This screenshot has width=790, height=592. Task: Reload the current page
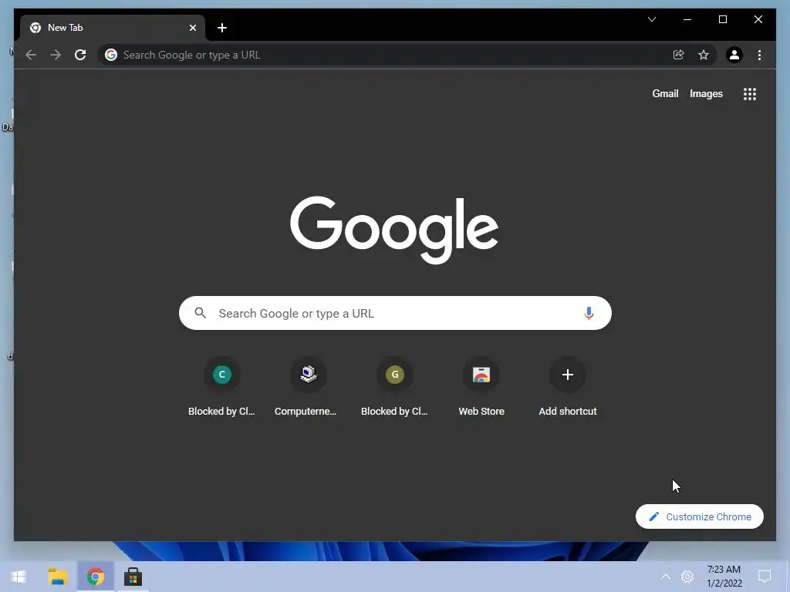click(80, 55)
